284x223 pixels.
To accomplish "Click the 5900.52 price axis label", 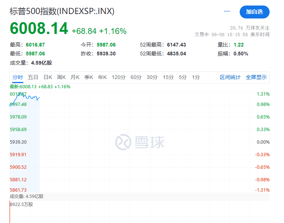I will coord(18,167).
